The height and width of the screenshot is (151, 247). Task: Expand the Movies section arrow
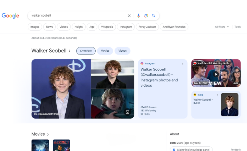[x=48, y=135]
